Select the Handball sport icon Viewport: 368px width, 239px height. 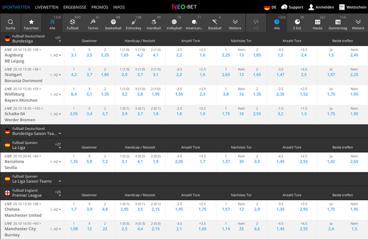coord(154,22)
